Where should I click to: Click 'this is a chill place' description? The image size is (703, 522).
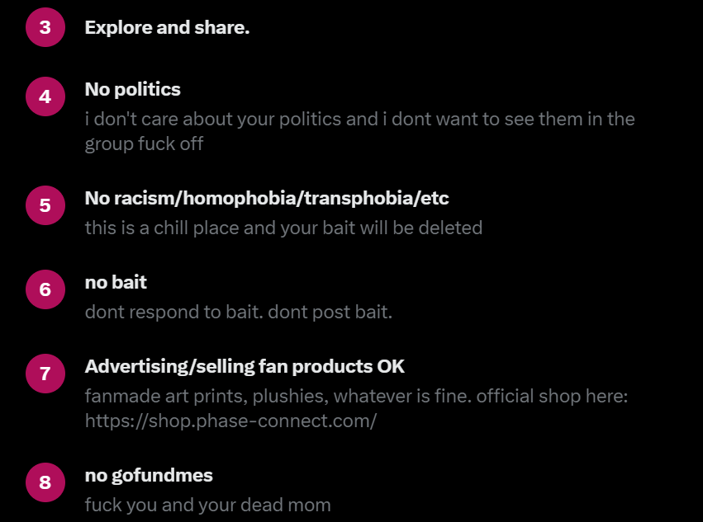pos(284,228)
